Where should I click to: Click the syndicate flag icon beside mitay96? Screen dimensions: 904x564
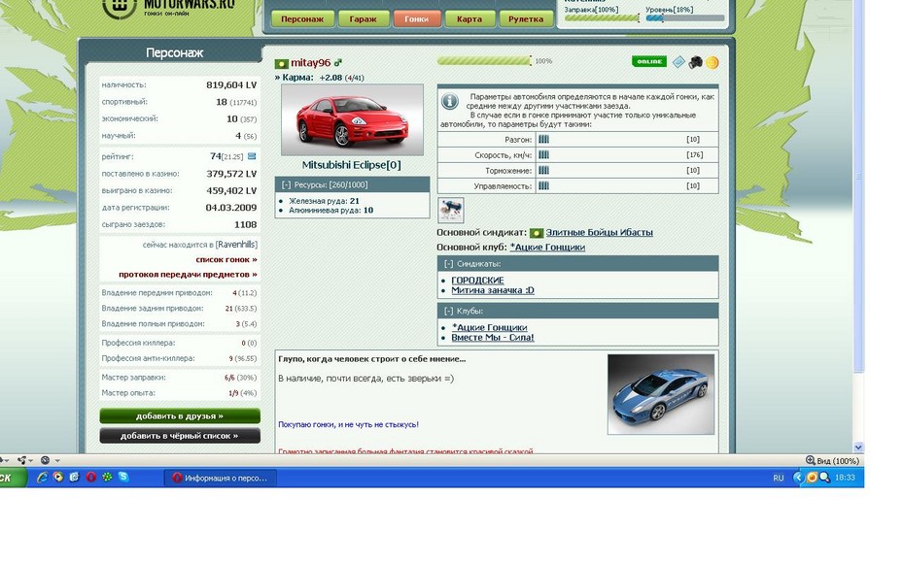[x=281, y=63]
